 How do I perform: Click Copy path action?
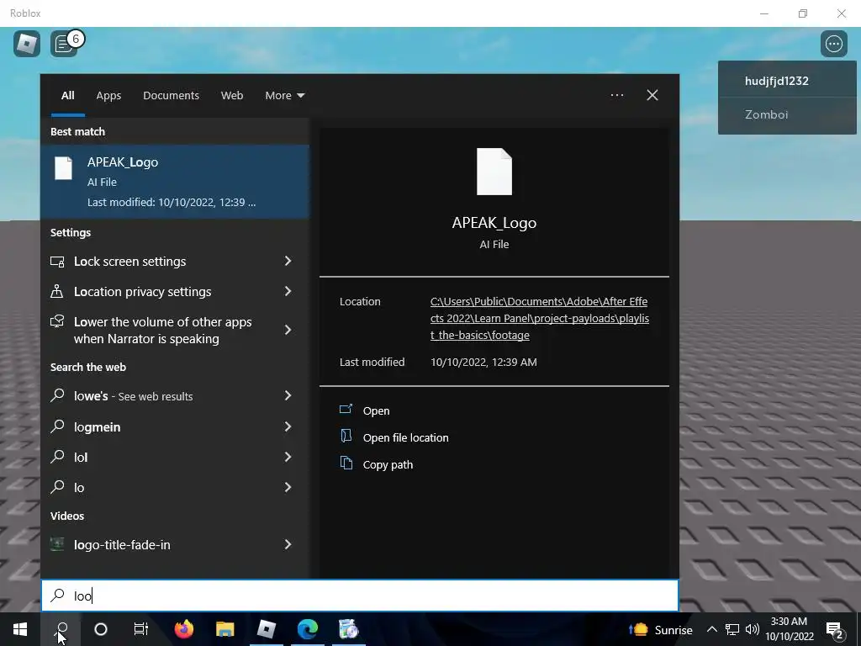click(388, 464)
